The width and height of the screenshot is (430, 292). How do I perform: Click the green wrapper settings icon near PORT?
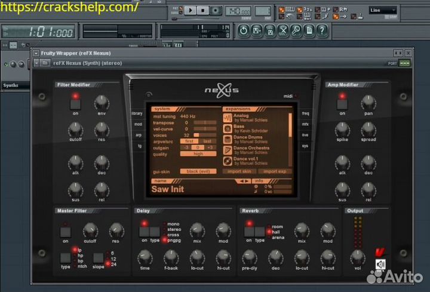pos(404,63)
